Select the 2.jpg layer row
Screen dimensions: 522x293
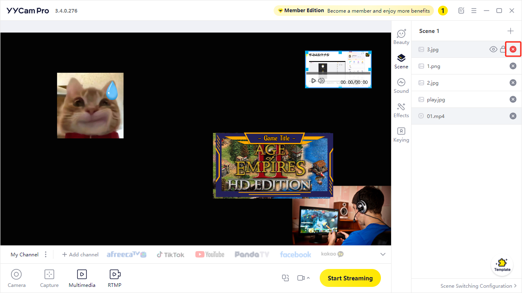[467, 83]
